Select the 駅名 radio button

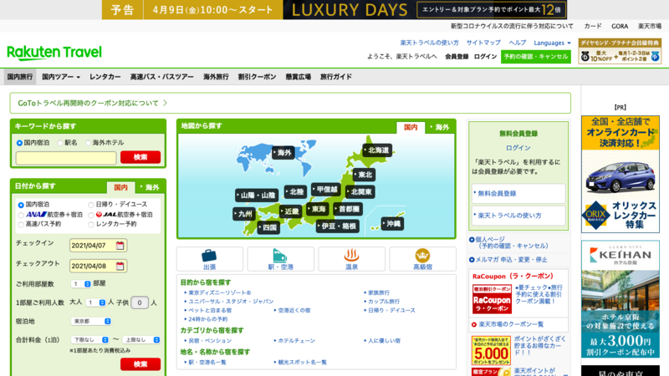click(60, 143)
